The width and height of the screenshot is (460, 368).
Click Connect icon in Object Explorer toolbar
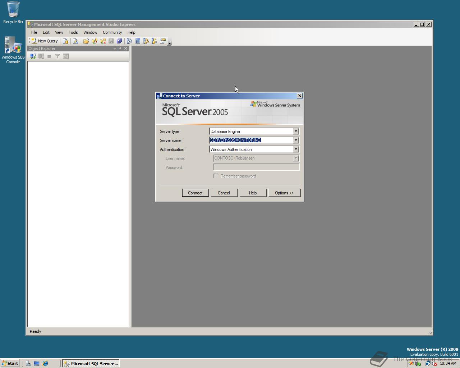[x=33, y=56]
